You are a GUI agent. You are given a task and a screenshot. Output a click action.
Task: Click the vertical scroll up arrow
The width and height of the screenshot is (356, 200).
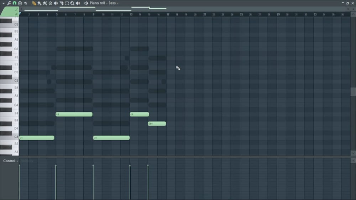353,14
